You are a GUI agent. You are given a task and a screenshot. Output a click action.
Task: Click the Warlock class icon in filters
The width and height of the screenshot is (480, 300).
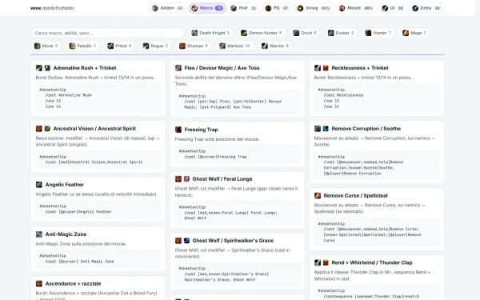[222, 46]
